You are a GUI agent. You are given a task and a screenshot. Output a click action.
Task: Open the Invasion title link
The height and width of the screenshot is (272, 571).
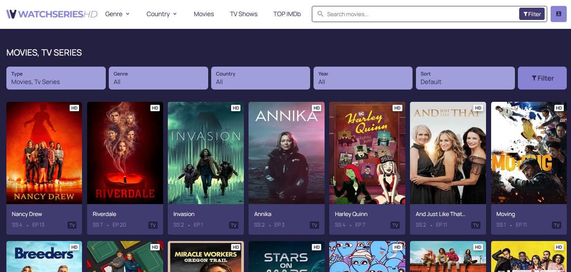[184, 214]
